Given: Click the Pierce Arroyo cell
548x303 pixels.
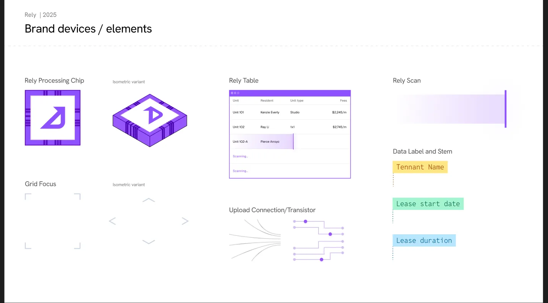Looking at the screenshot, I should click(270, 142).
